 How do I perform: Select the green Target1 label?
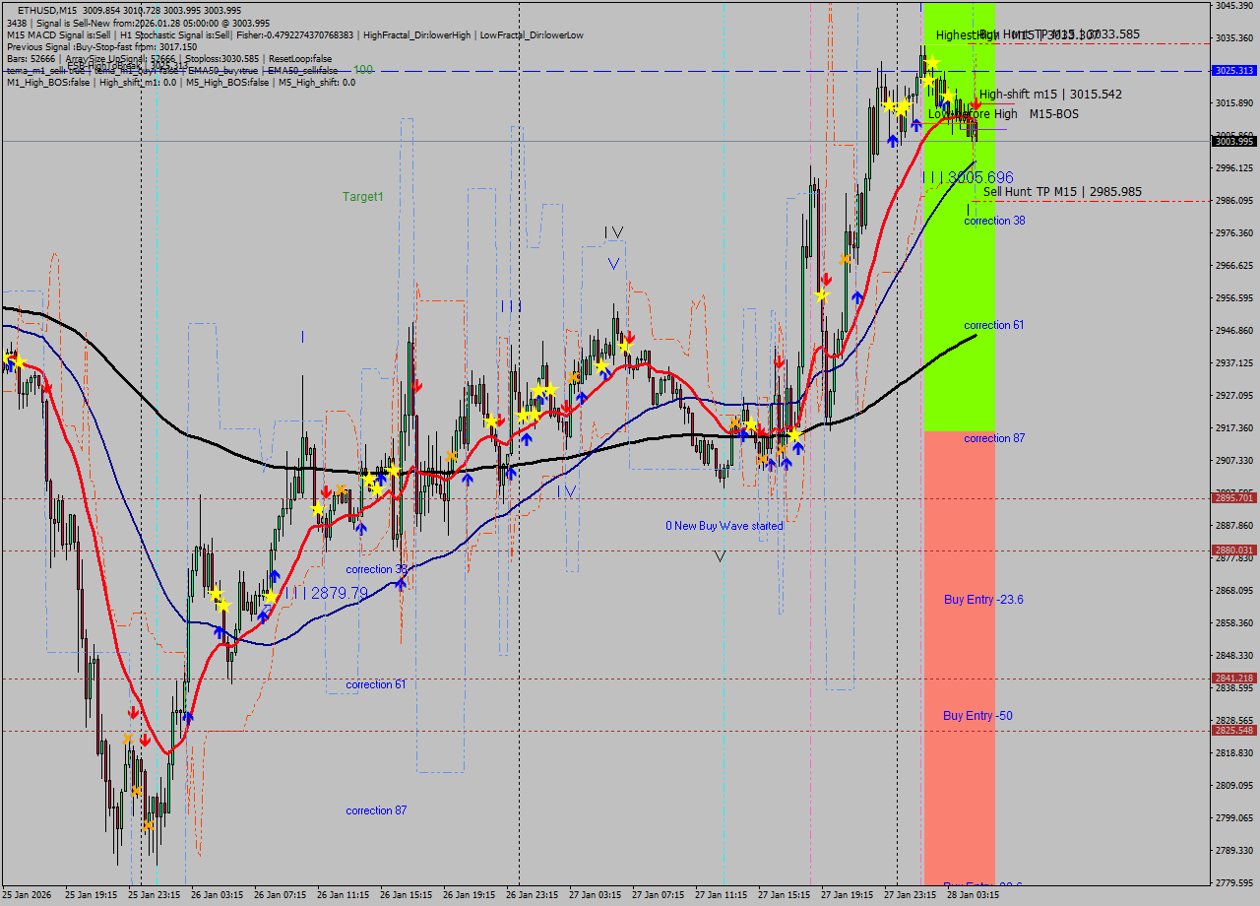pyautogui.click(x=362, y=197)
